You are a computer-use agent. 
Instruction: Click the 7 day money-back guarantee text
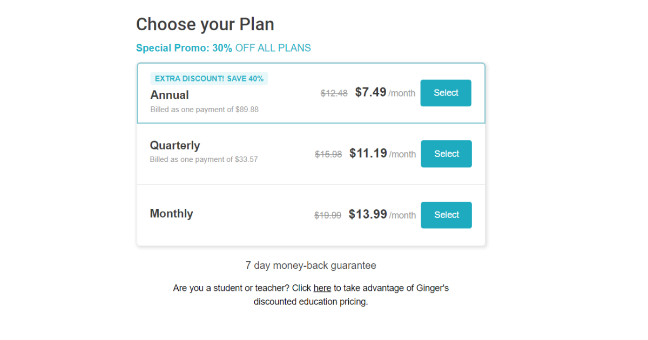(x=310, y=266)
